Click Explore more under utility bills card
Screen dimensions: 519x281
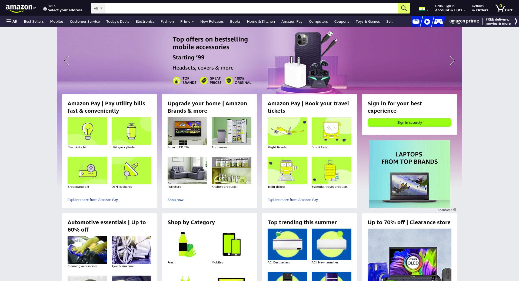point(93,200)
